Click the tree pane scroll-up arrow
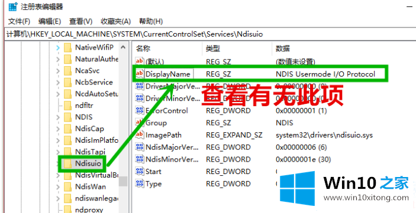 [123, 48]
